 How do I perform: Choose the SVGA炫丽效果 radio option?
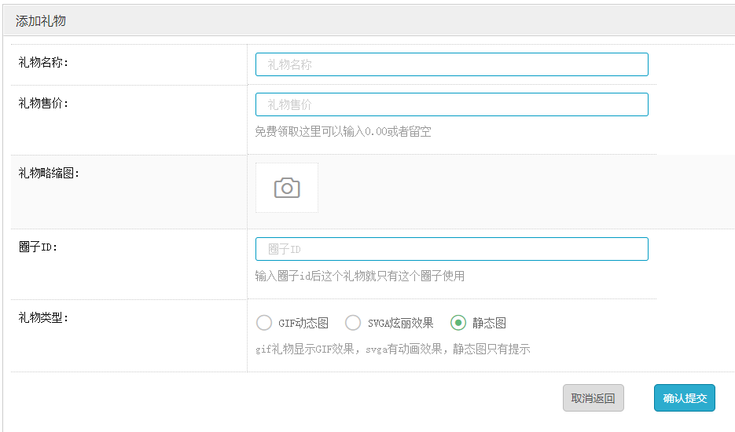(354, 323)
